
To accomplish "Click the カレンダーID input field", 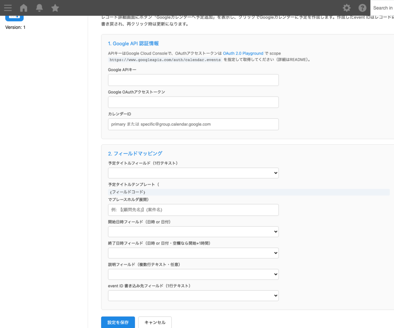I will click(x=193, y=124).
